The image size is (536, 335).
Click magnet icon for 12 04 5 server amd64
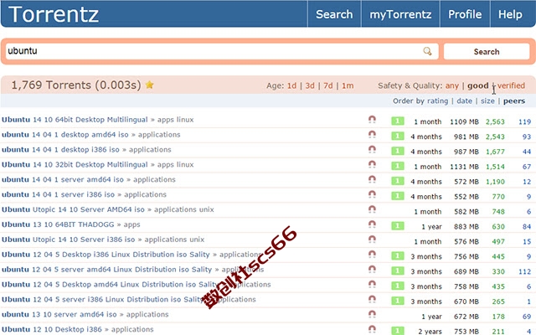[372, 270]
